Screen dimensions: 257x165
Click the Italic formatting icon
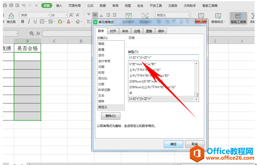point(28,21)
